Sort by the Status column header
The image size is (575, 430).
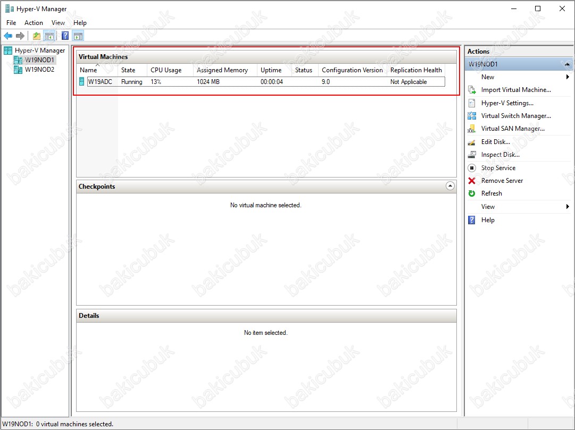coord(305,70)
